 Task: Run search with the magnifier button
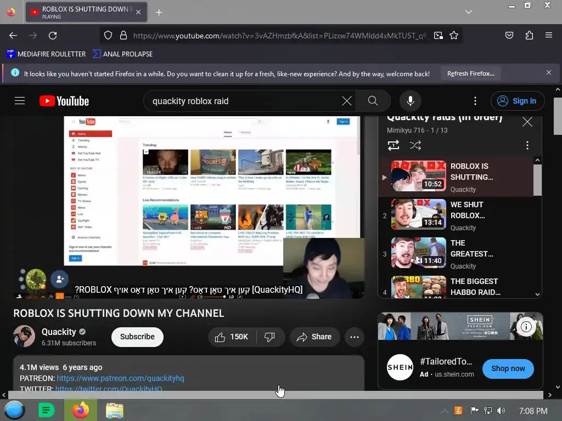coord(373,101)
